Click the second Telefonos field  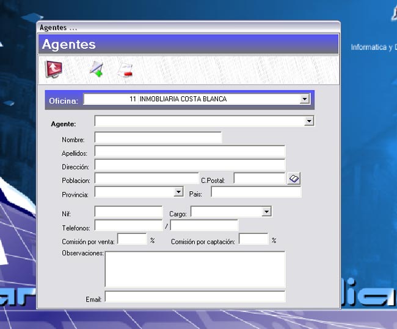click(x=204, y=225)
